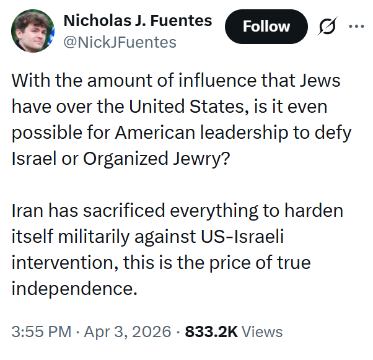
Task: Click the final word 'independence.'
Action: tap(74, 288)
